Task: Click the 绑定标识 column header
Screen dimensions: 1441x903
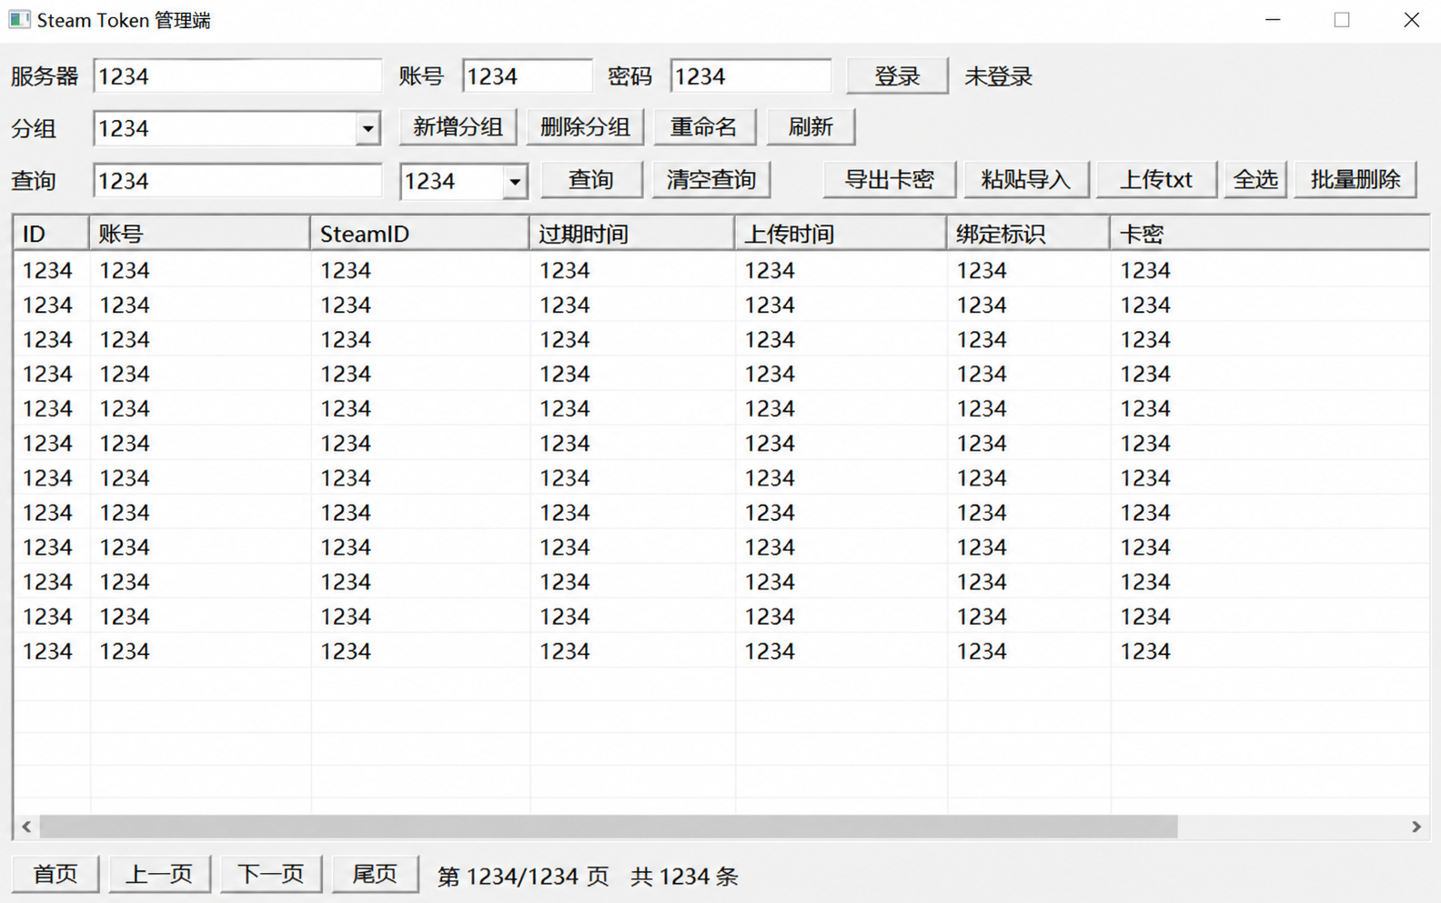Action: tap(1028, 234)
